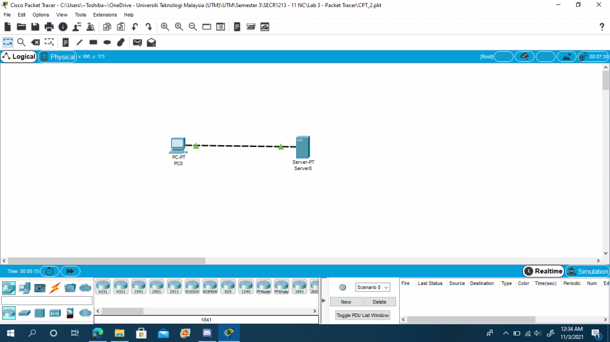This screenshot has height=342, width=610.
Task: Switch to Physical workspace view
Action: (x=58, y=57)
